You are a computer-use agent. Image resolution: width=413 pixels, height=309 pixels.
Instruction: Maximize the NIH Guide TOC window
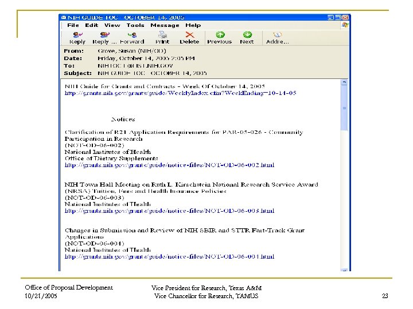pos(338,17)
